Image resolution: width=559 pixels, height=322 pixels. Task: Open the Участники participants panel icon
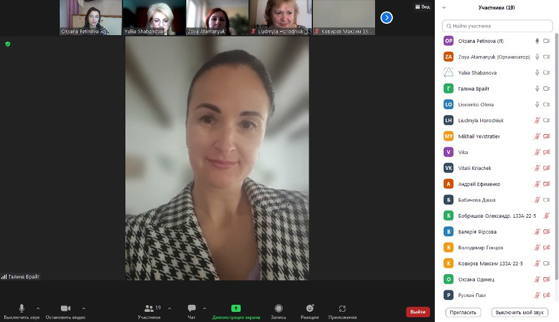149,308
